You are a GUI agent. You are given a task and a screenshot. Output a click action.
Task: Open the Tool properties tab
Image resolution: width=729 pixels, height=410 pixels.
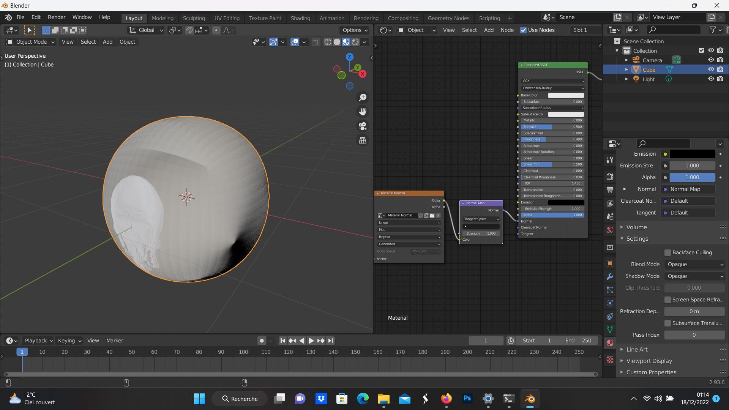coord(610,160)
